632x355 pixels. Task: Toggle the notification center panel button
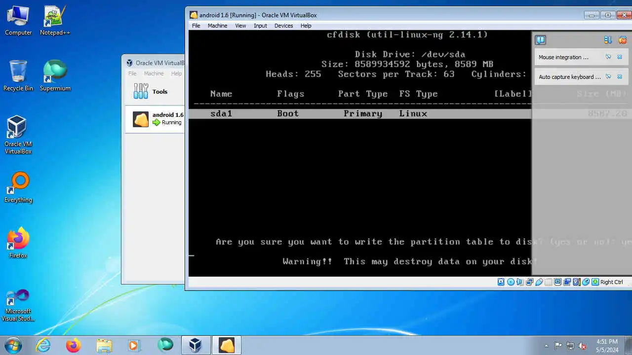541,40
